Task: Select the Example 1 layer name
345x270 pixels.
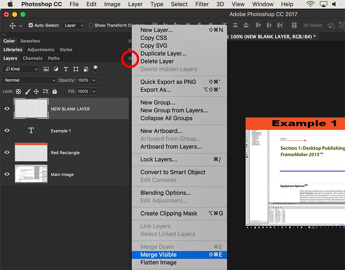Action: pyautogui.click(x=61, y=131)
